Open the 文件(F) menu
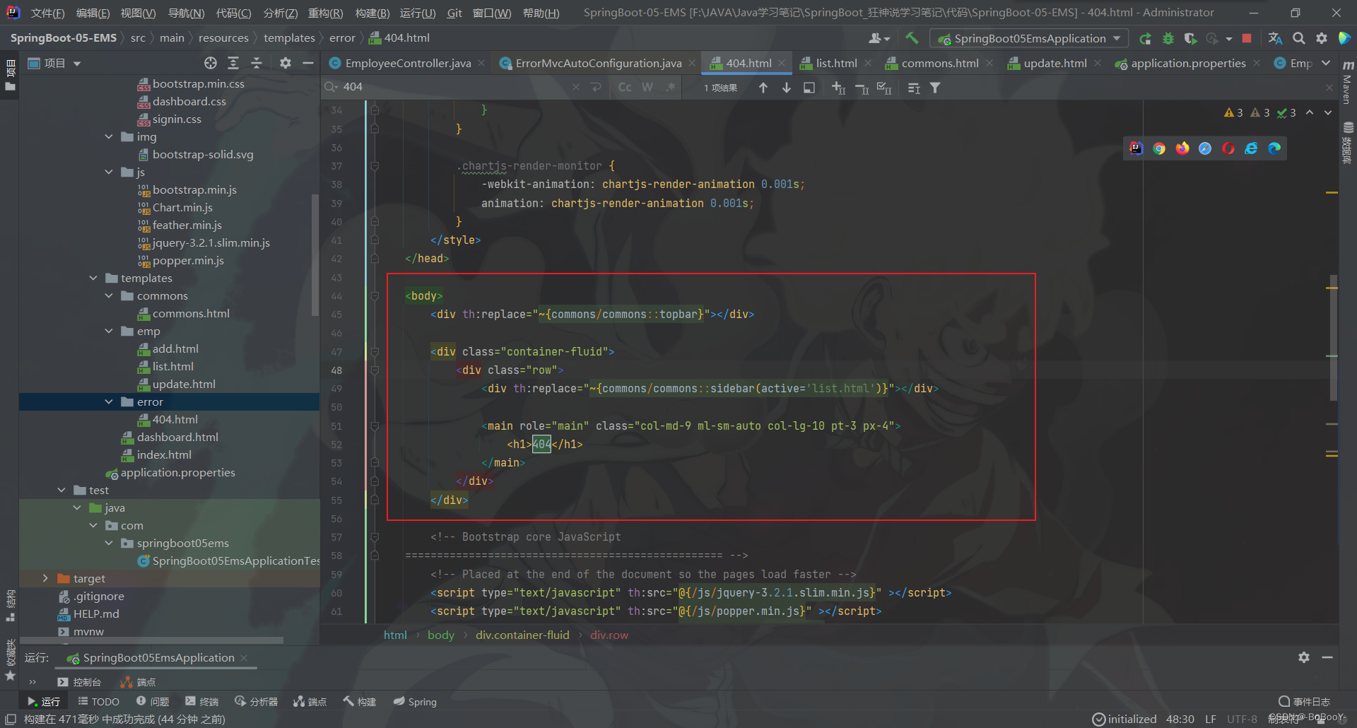1357x728 pixels. point(48,13)
